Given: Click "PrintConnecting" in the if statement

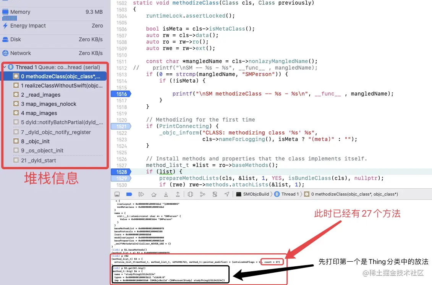Looking at the screenshot, I should click(x=184, y=126).
